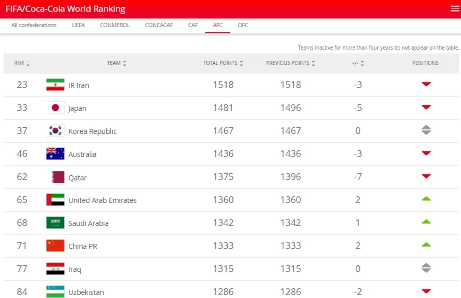Sort table by RNK column
The width and height of the screenshot is (461, 298).
coord(22,63)
